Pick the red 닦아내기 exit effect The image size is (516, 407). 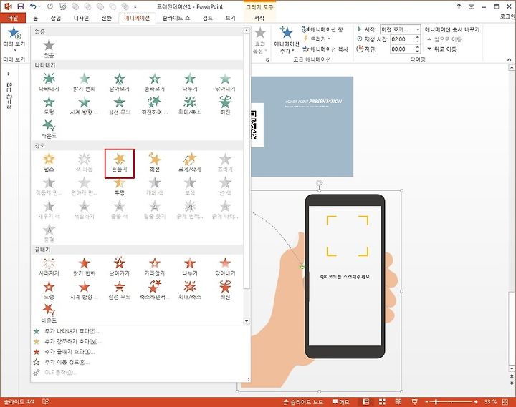[225, 267]
